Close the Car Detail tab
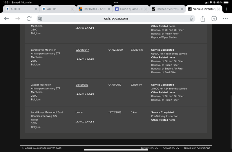 109,9
